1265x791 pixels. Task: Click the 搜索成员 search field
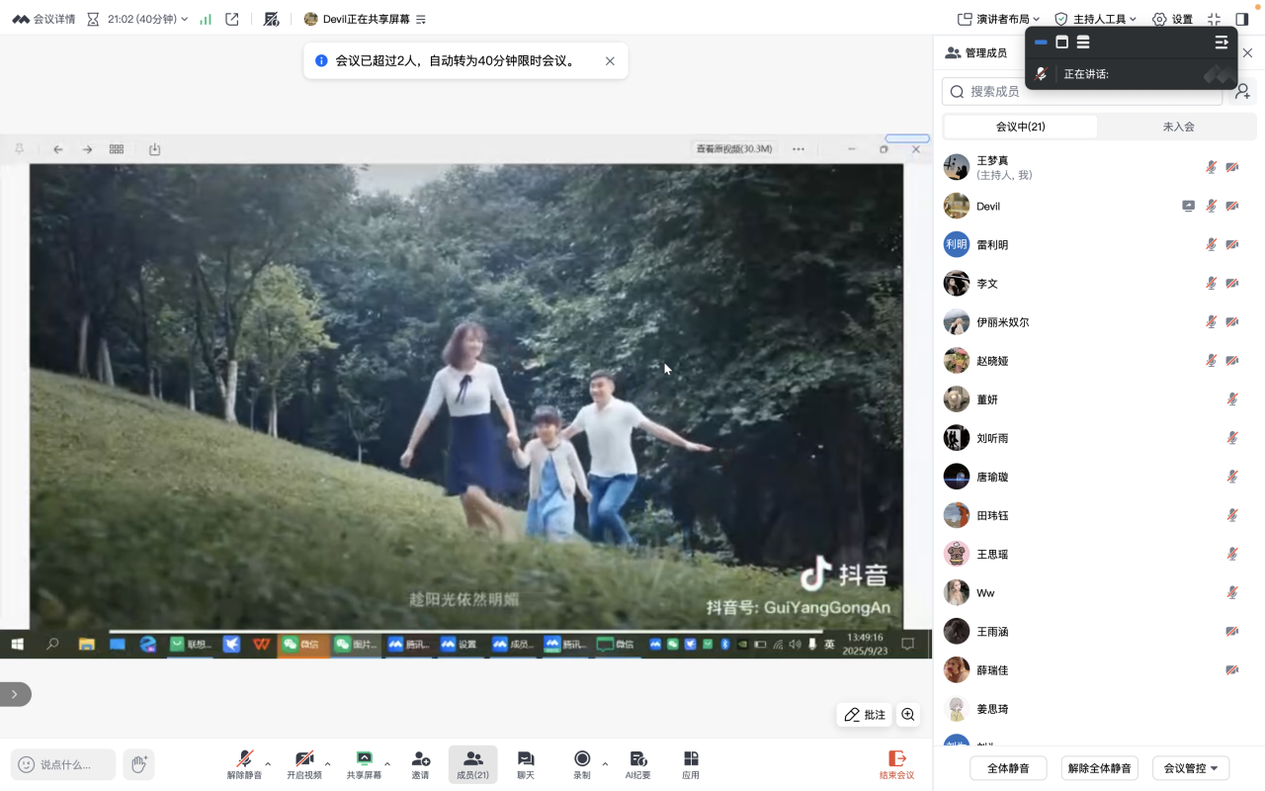1082,92
